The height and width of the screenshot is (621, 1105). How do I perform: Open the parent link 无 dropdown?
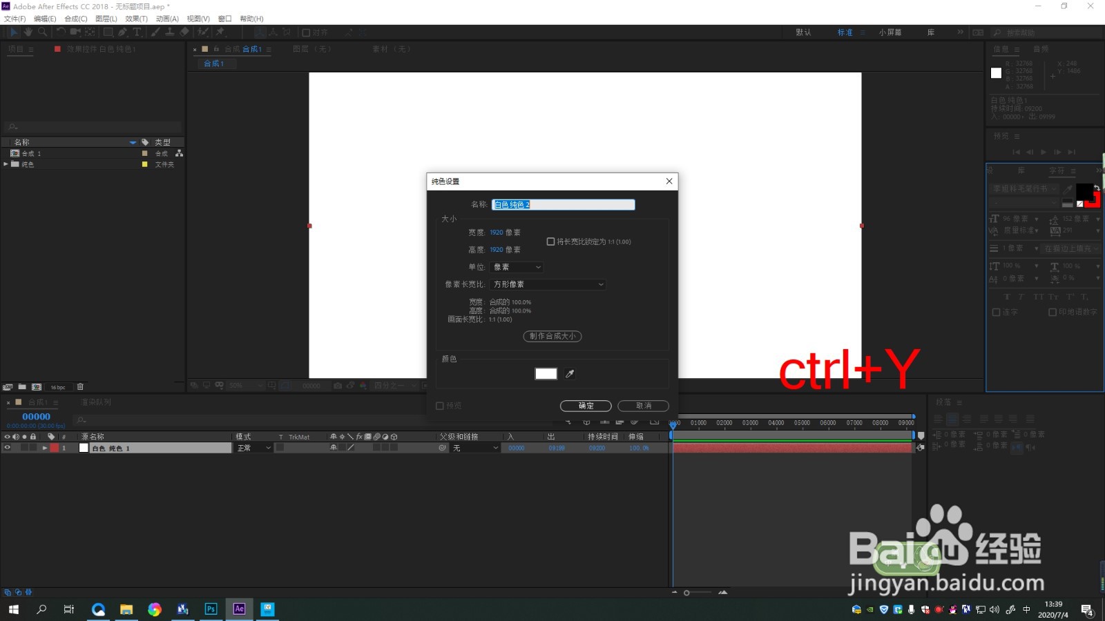point(475,448)
